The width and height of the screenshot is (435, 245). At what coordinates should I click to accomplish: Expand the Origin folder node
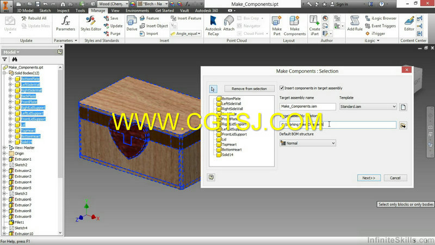(x=4, y=154)
